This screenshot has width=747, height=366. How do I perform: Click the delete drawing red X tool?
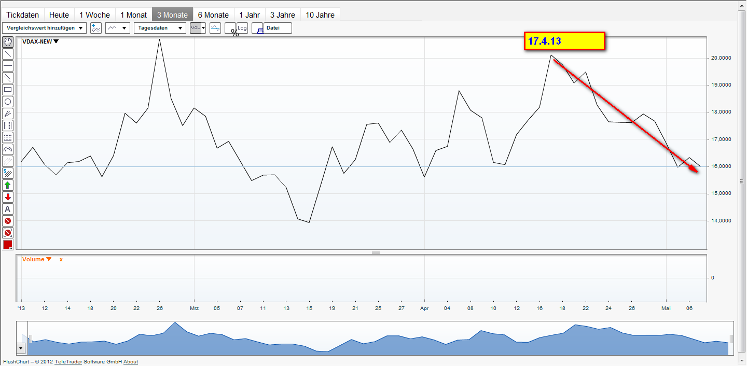click(x=8, y=221)
